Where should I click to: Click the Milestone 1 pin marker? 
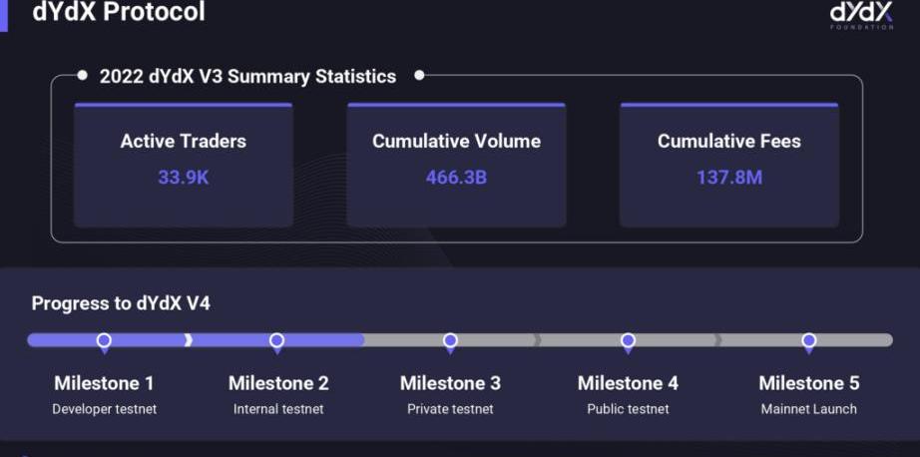pyautogui.click(x=104, y=341)
